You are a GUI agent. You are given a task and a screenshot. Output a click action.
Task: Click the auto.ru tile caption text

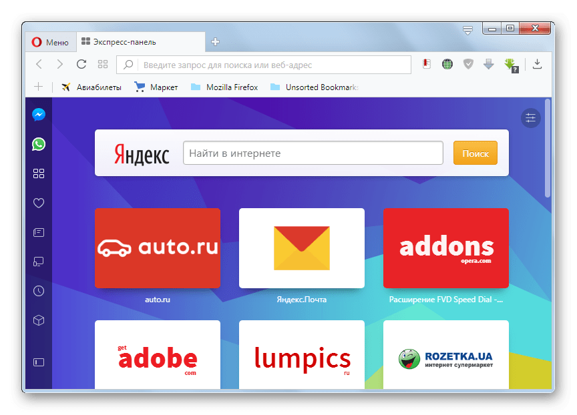pos(158,300)
